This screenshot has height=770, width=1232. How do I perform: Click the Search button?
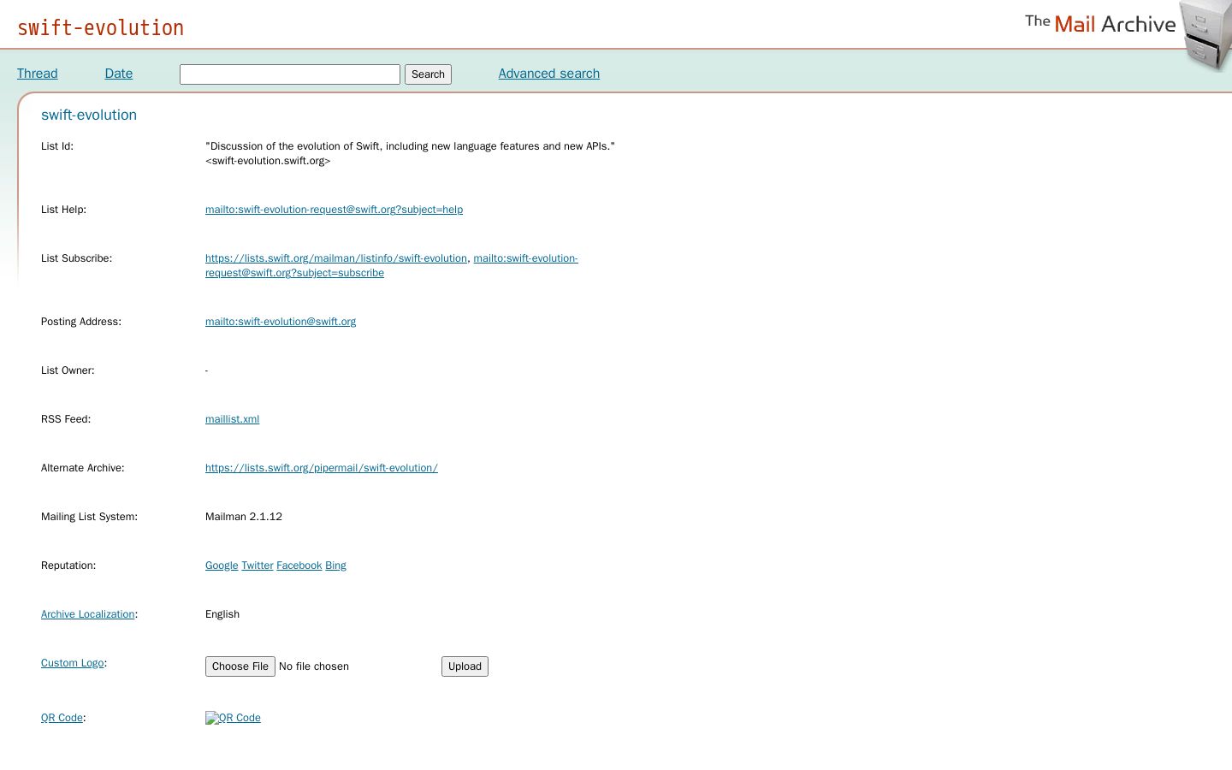pyautogui.click(x=428, y=74)
